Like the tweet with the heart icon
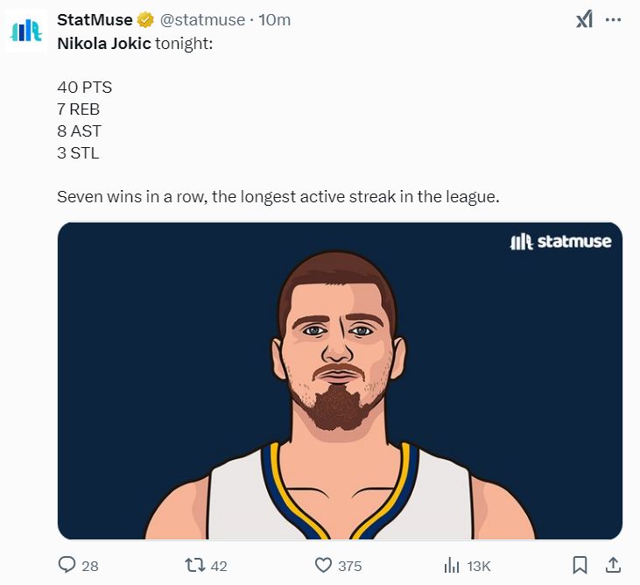Image resolution: width=640 pixels, height=585 pixels. (x=323, y=565)
